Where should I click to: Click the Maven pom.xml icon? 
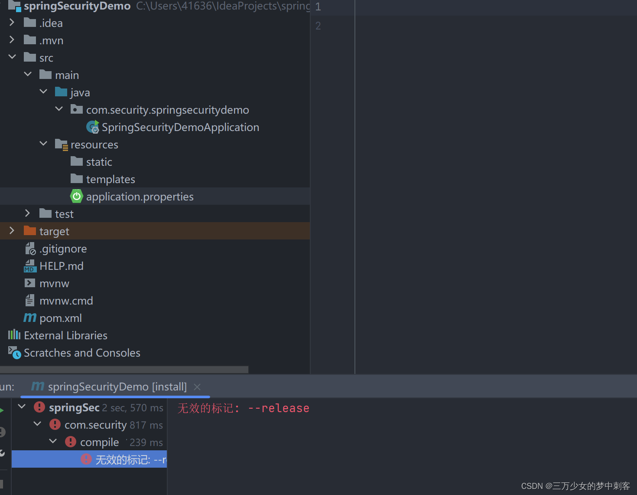(x=30, y=318)
